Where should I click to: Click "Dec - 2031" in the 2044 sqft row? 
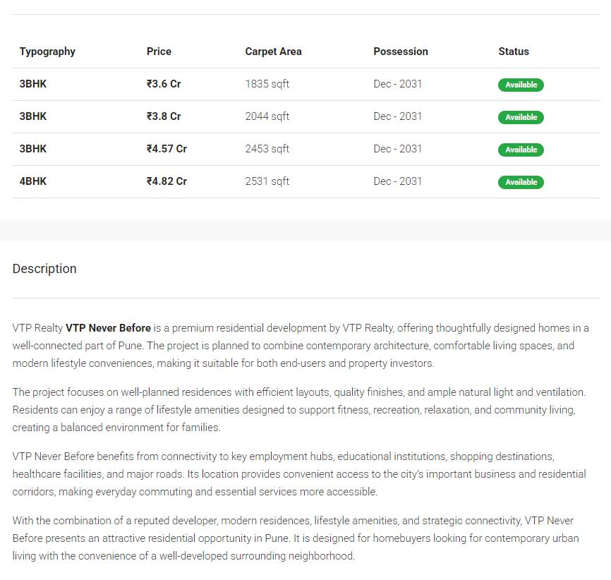397,116
